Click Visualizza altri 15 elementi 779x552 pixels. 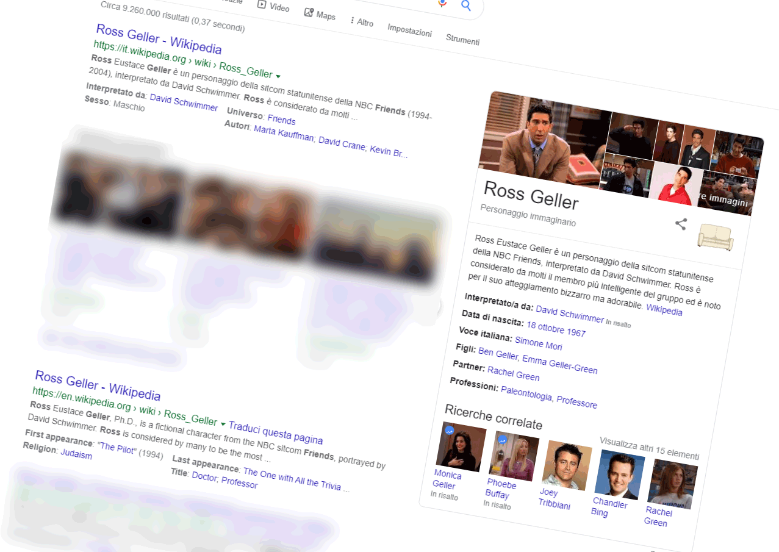[649, 448]
